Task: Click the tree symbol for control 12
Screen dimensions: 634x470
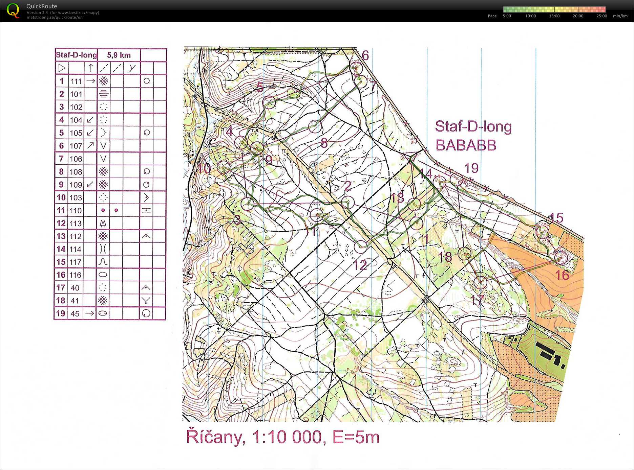Action: (103, 223)
